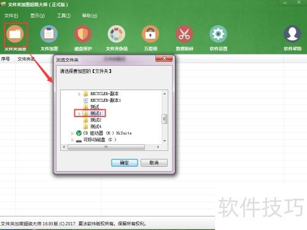Expand the RECYCLER-副本 folder node
Screen dimensions: 307x230
79,94
